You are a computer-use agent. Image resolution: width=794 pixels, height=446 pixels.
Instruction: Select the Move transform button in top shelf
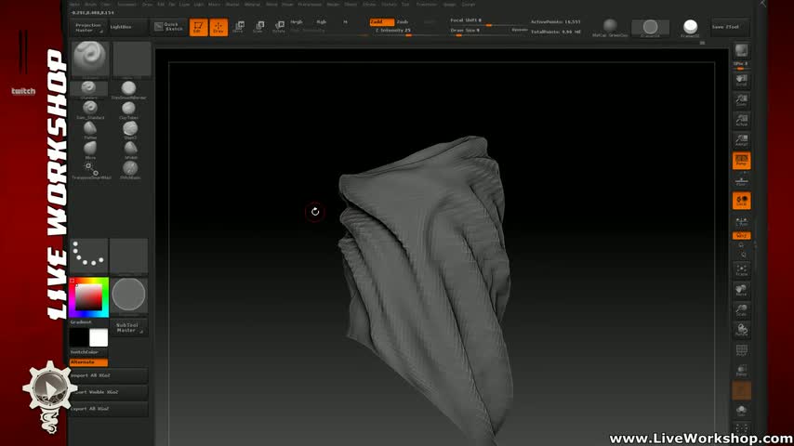click(239, 27)
